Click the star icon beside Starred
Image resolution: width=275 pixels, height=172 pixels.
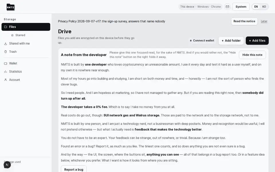pos(12,35)
